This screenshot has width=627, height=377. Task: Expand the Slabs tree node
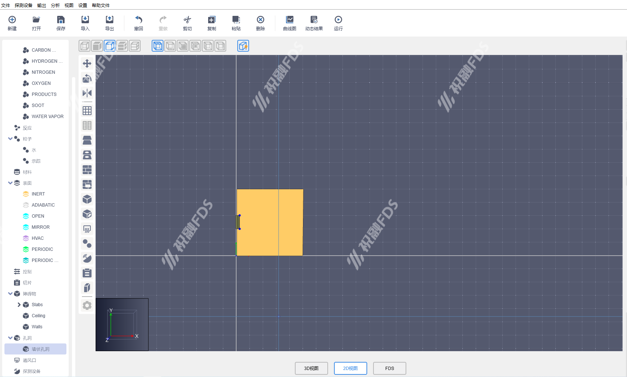coord(19,305)
